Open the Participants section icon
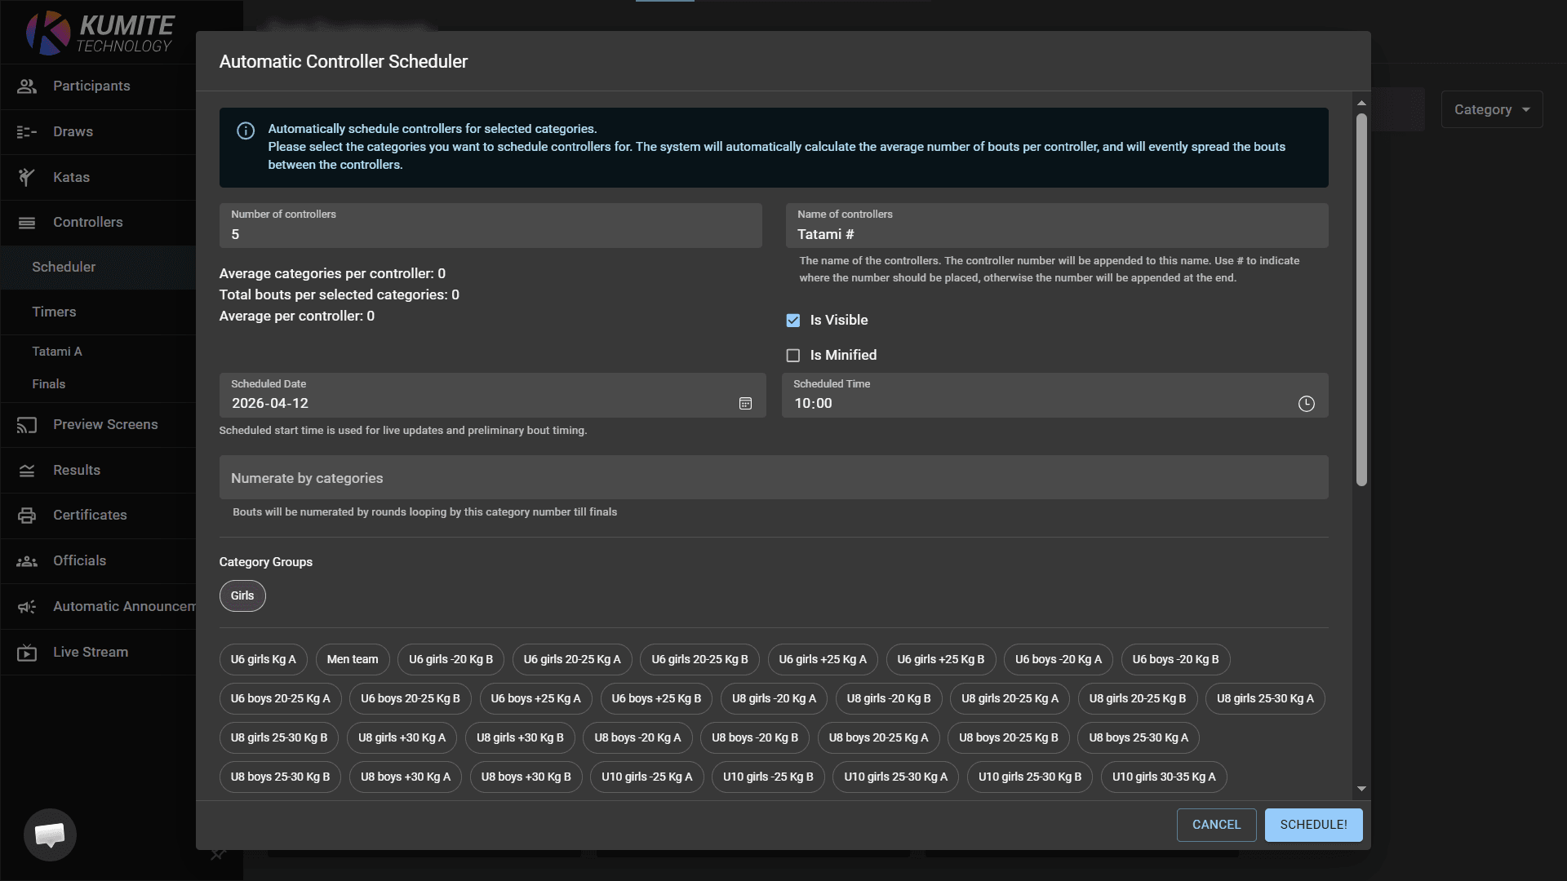 pyautogui.click(x=27, y=86)
